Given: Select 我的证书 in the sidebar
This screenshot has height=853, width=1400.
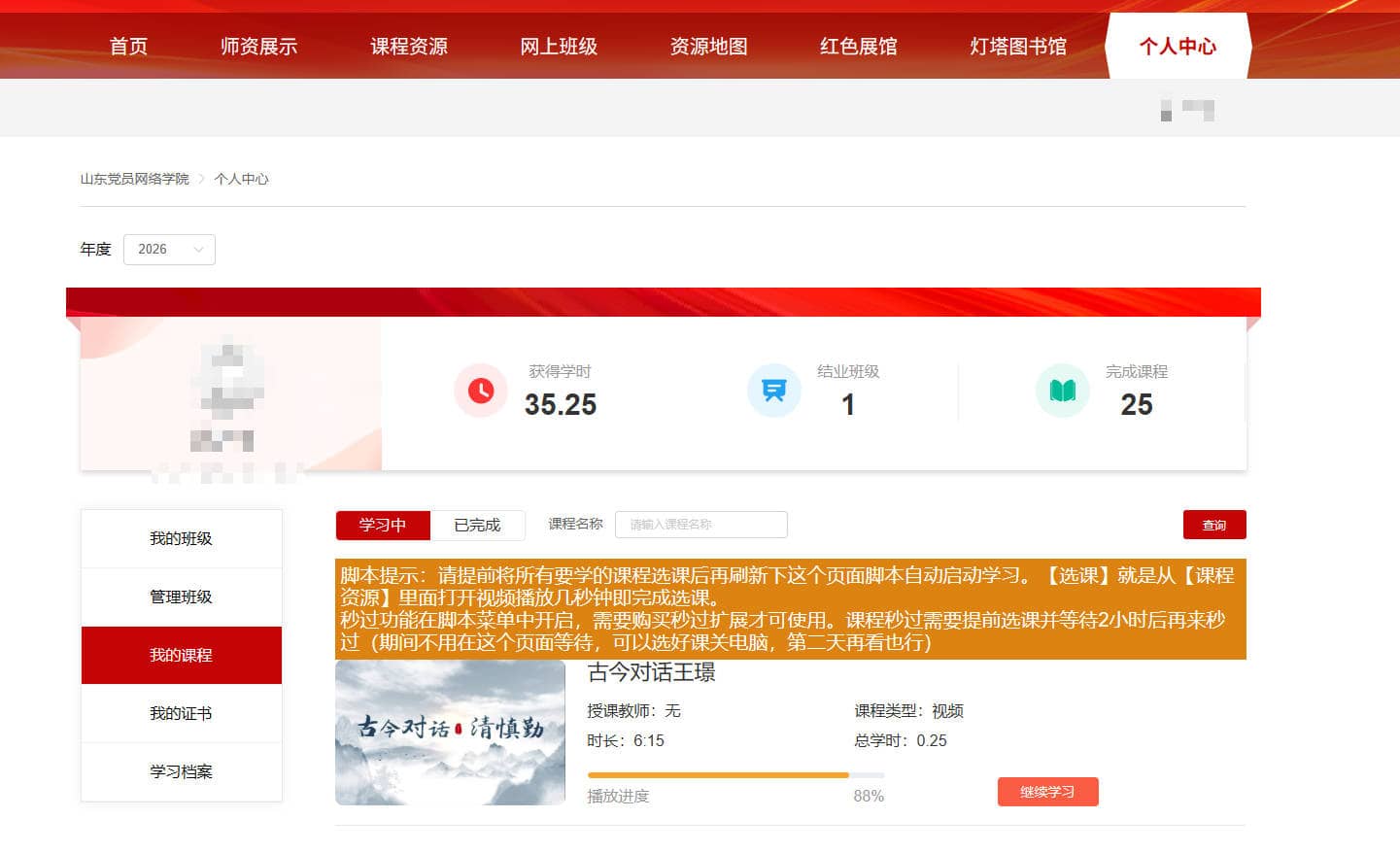Looking at the screenshot, I should click(x=181, y=714).
